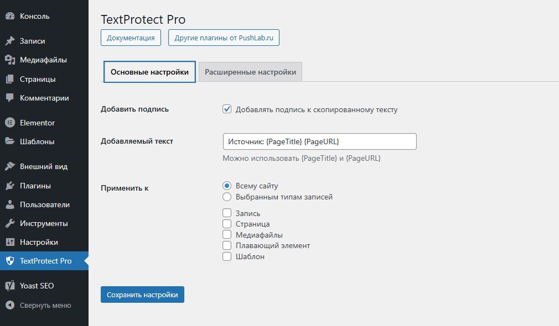
Task: Click the Yoast SEO logo icon
Action: pos(9,286)
